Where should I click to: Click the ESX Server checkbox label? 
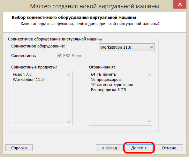[x=73, y=56]
